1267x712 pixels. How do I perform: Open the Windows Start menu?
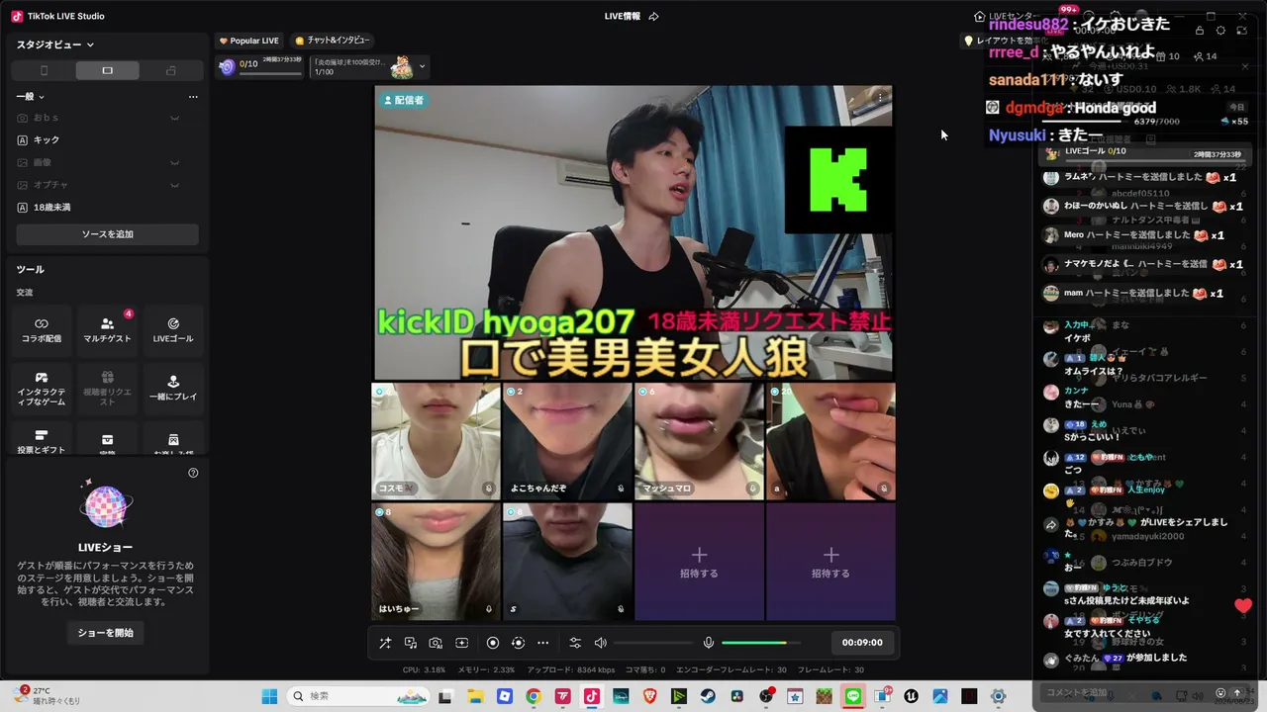point(269,696)
